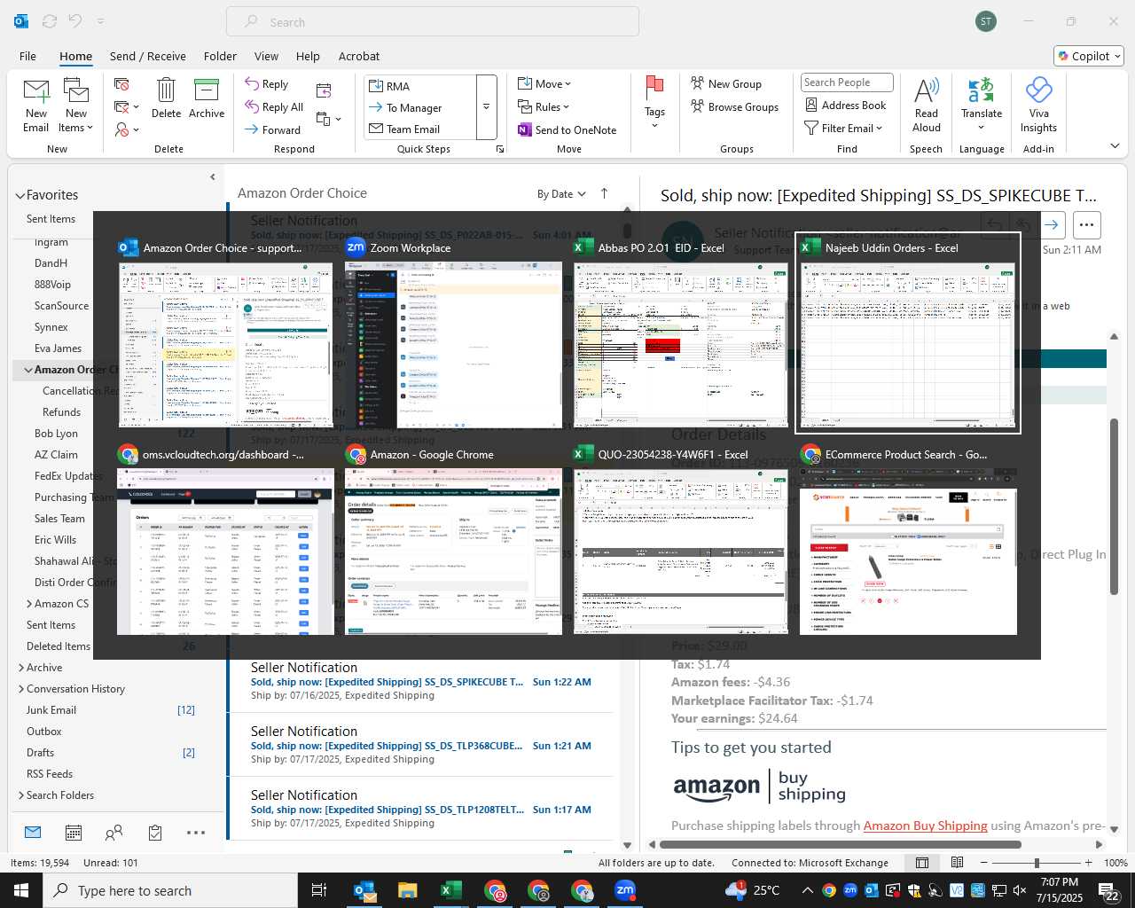Click the zoom slider handle in status bar

[1037, 863]
